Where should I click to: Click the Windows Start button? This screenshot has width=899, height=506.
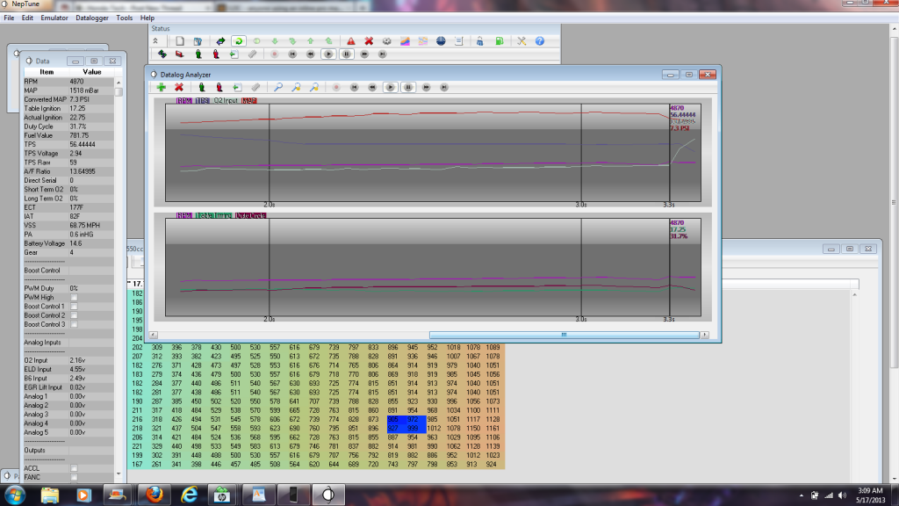pos(15,494)
